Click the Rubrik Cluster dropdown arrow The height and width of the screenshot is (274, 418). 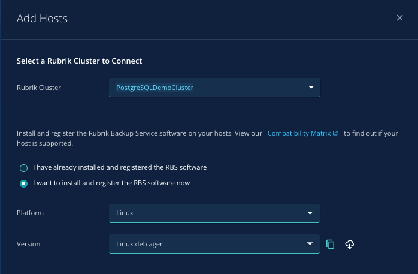pos(311,88)
